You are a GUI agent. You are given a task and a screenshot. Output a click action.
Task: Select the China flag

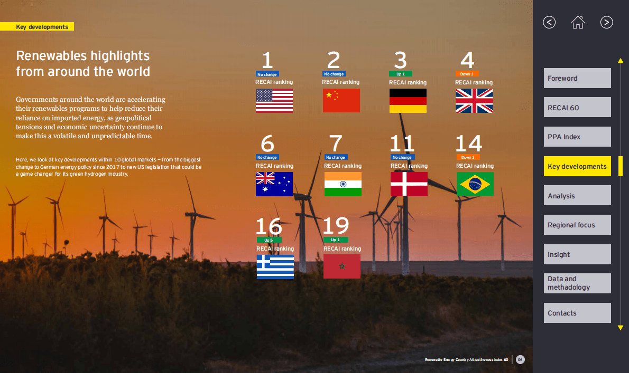click(x=341, y=101)
